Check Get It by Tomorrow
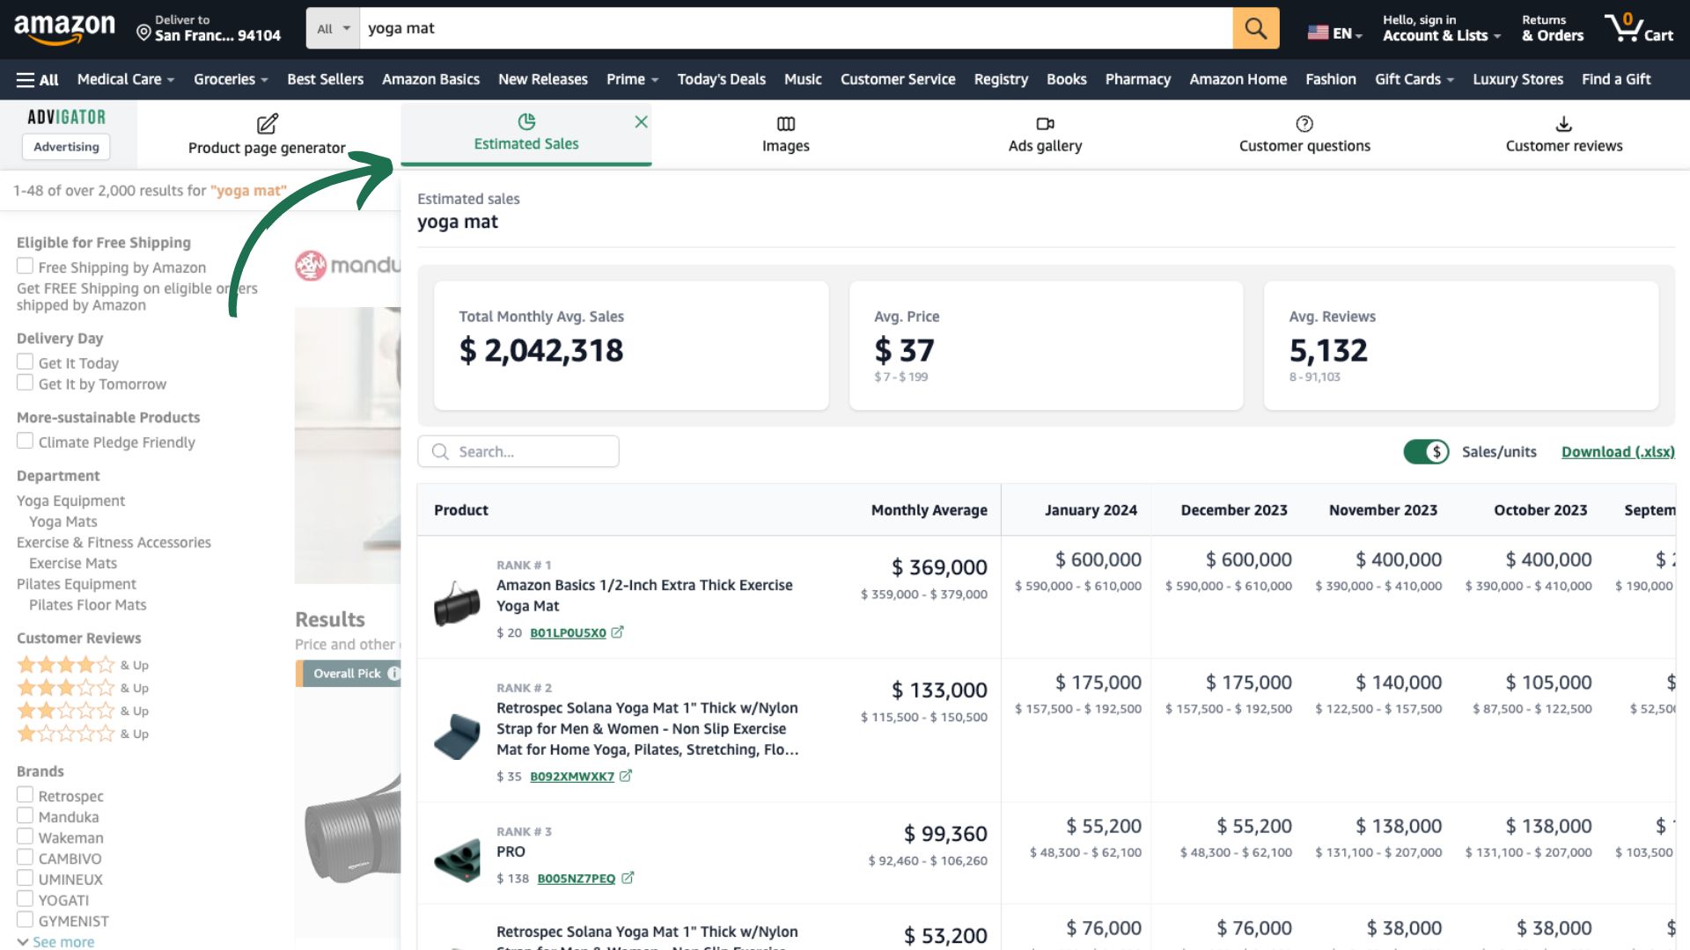 [25, 384]
